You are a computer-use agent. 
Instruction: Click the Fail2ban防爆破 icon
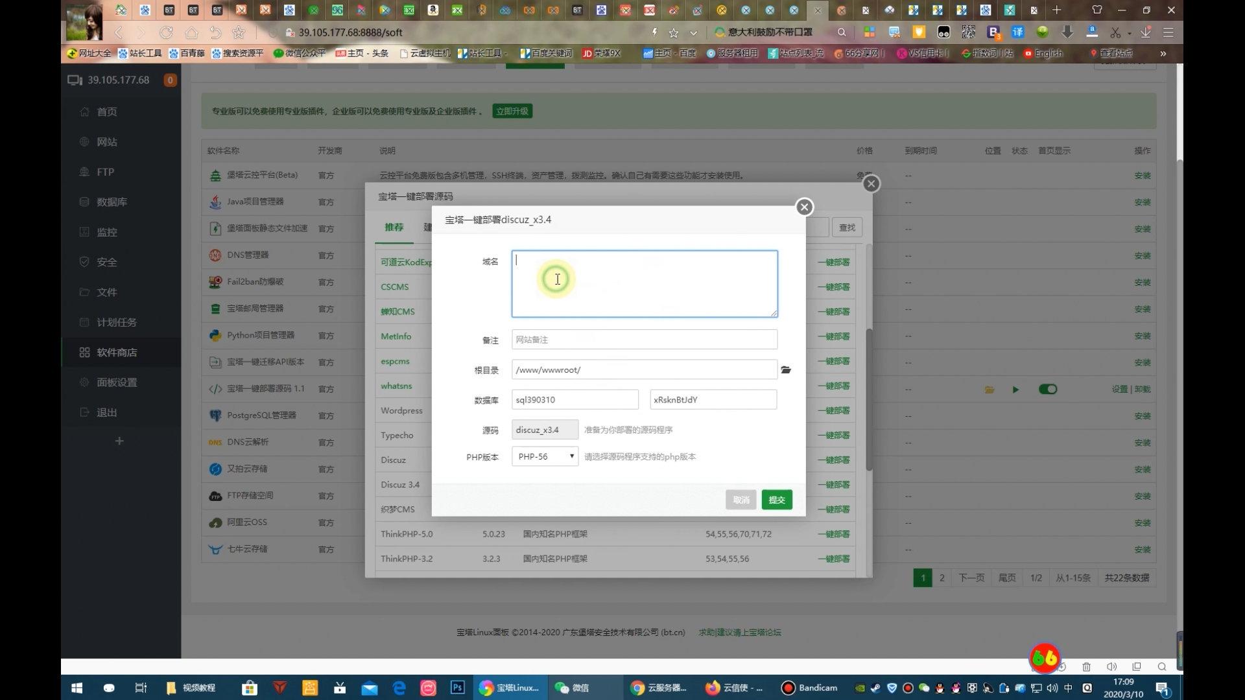(215, 282)
